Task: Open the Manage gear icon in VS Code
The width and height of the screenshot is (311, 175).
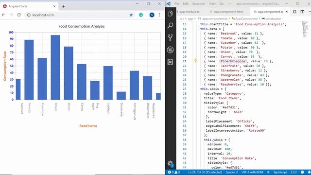Action: (x=170, y=164)
